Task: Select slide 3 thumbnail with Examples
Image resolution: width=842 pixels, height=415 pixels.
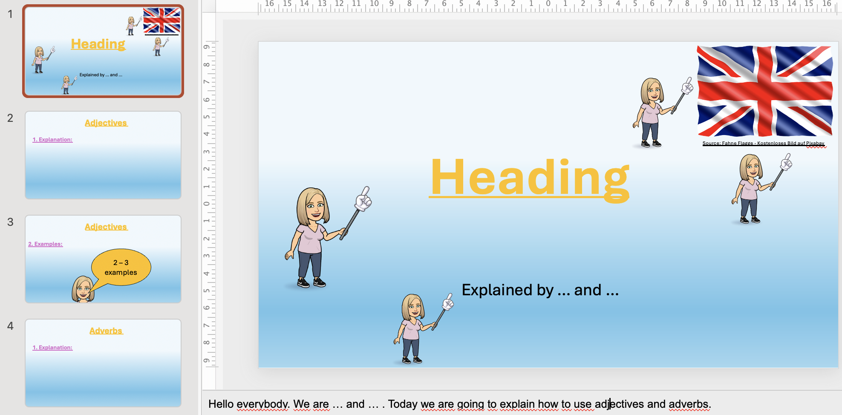Action: [103, 259]
